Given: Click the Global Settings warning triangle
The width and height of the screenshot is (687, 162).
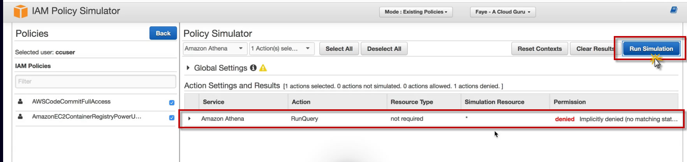Looking at the screenshot, I should pos(263,68).
